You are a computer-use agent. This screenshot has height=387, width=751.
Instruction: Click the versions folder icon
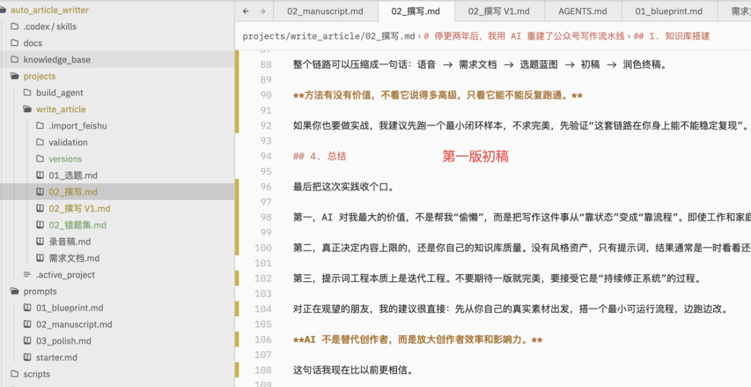40,159
